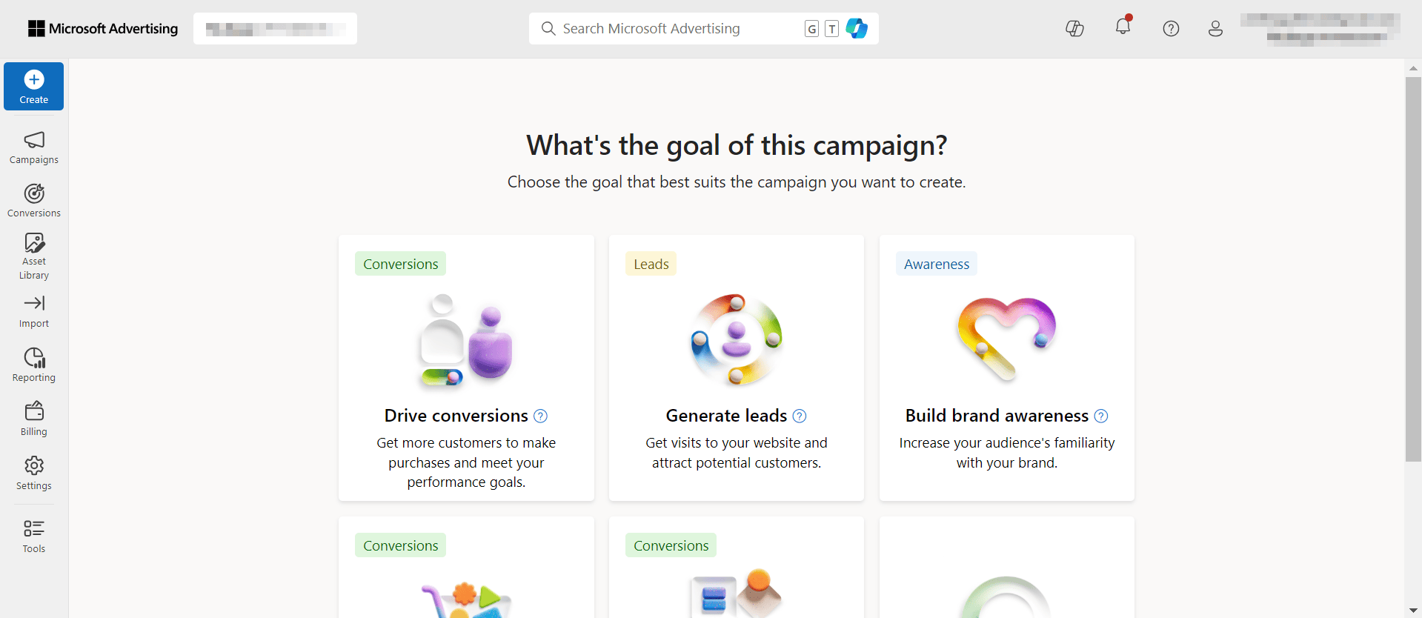Click the help question mark icon

1171,28
